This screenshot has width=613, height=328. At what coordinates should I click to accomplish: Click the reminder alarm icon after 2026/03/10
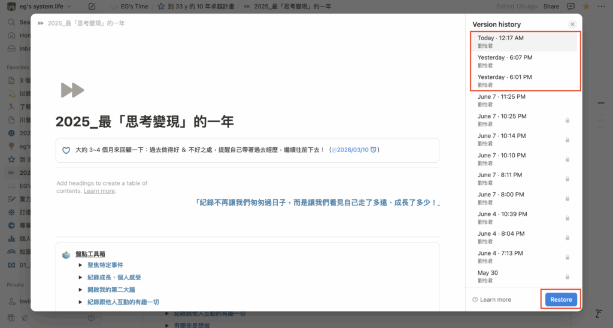(373, 150)
